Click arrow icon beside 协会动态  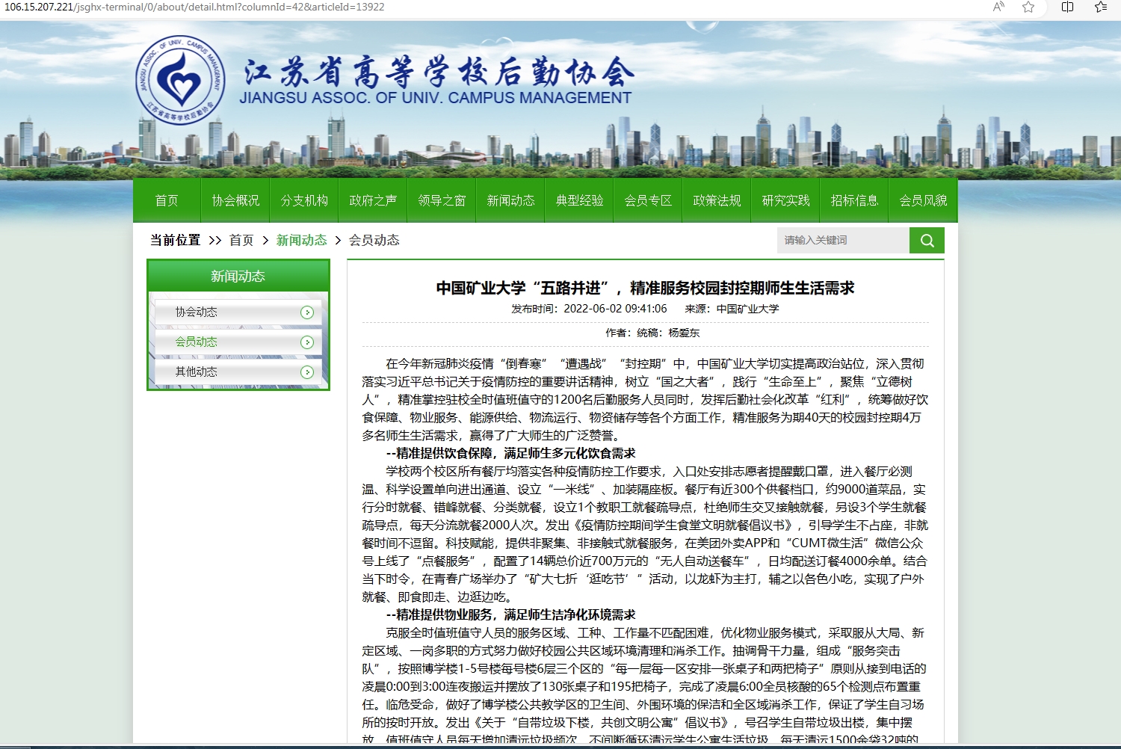[306, 312]
